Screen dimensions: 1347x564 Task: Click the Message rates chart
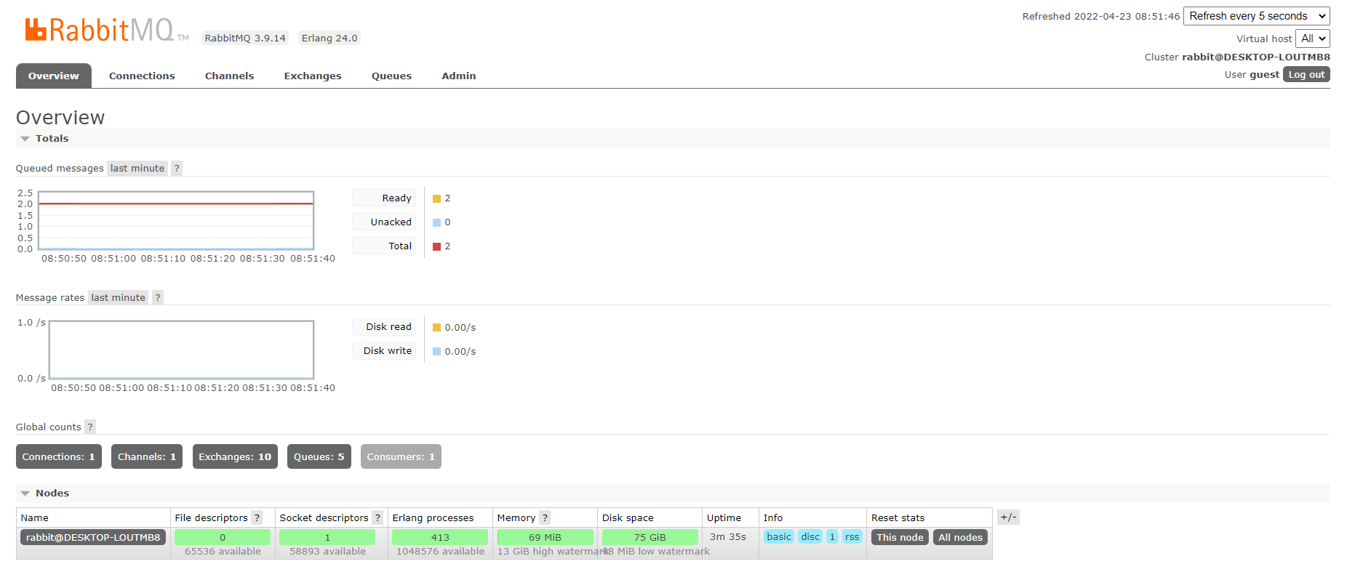click(x=181, y=350)
